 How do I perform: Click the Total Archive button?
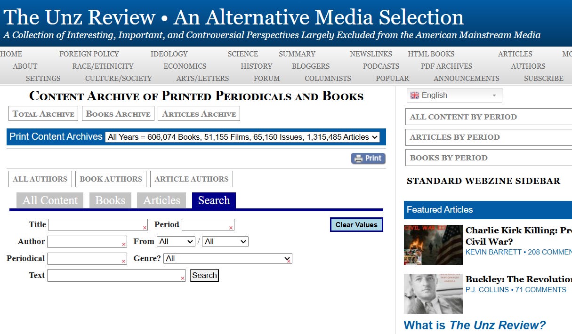[43, 113]
